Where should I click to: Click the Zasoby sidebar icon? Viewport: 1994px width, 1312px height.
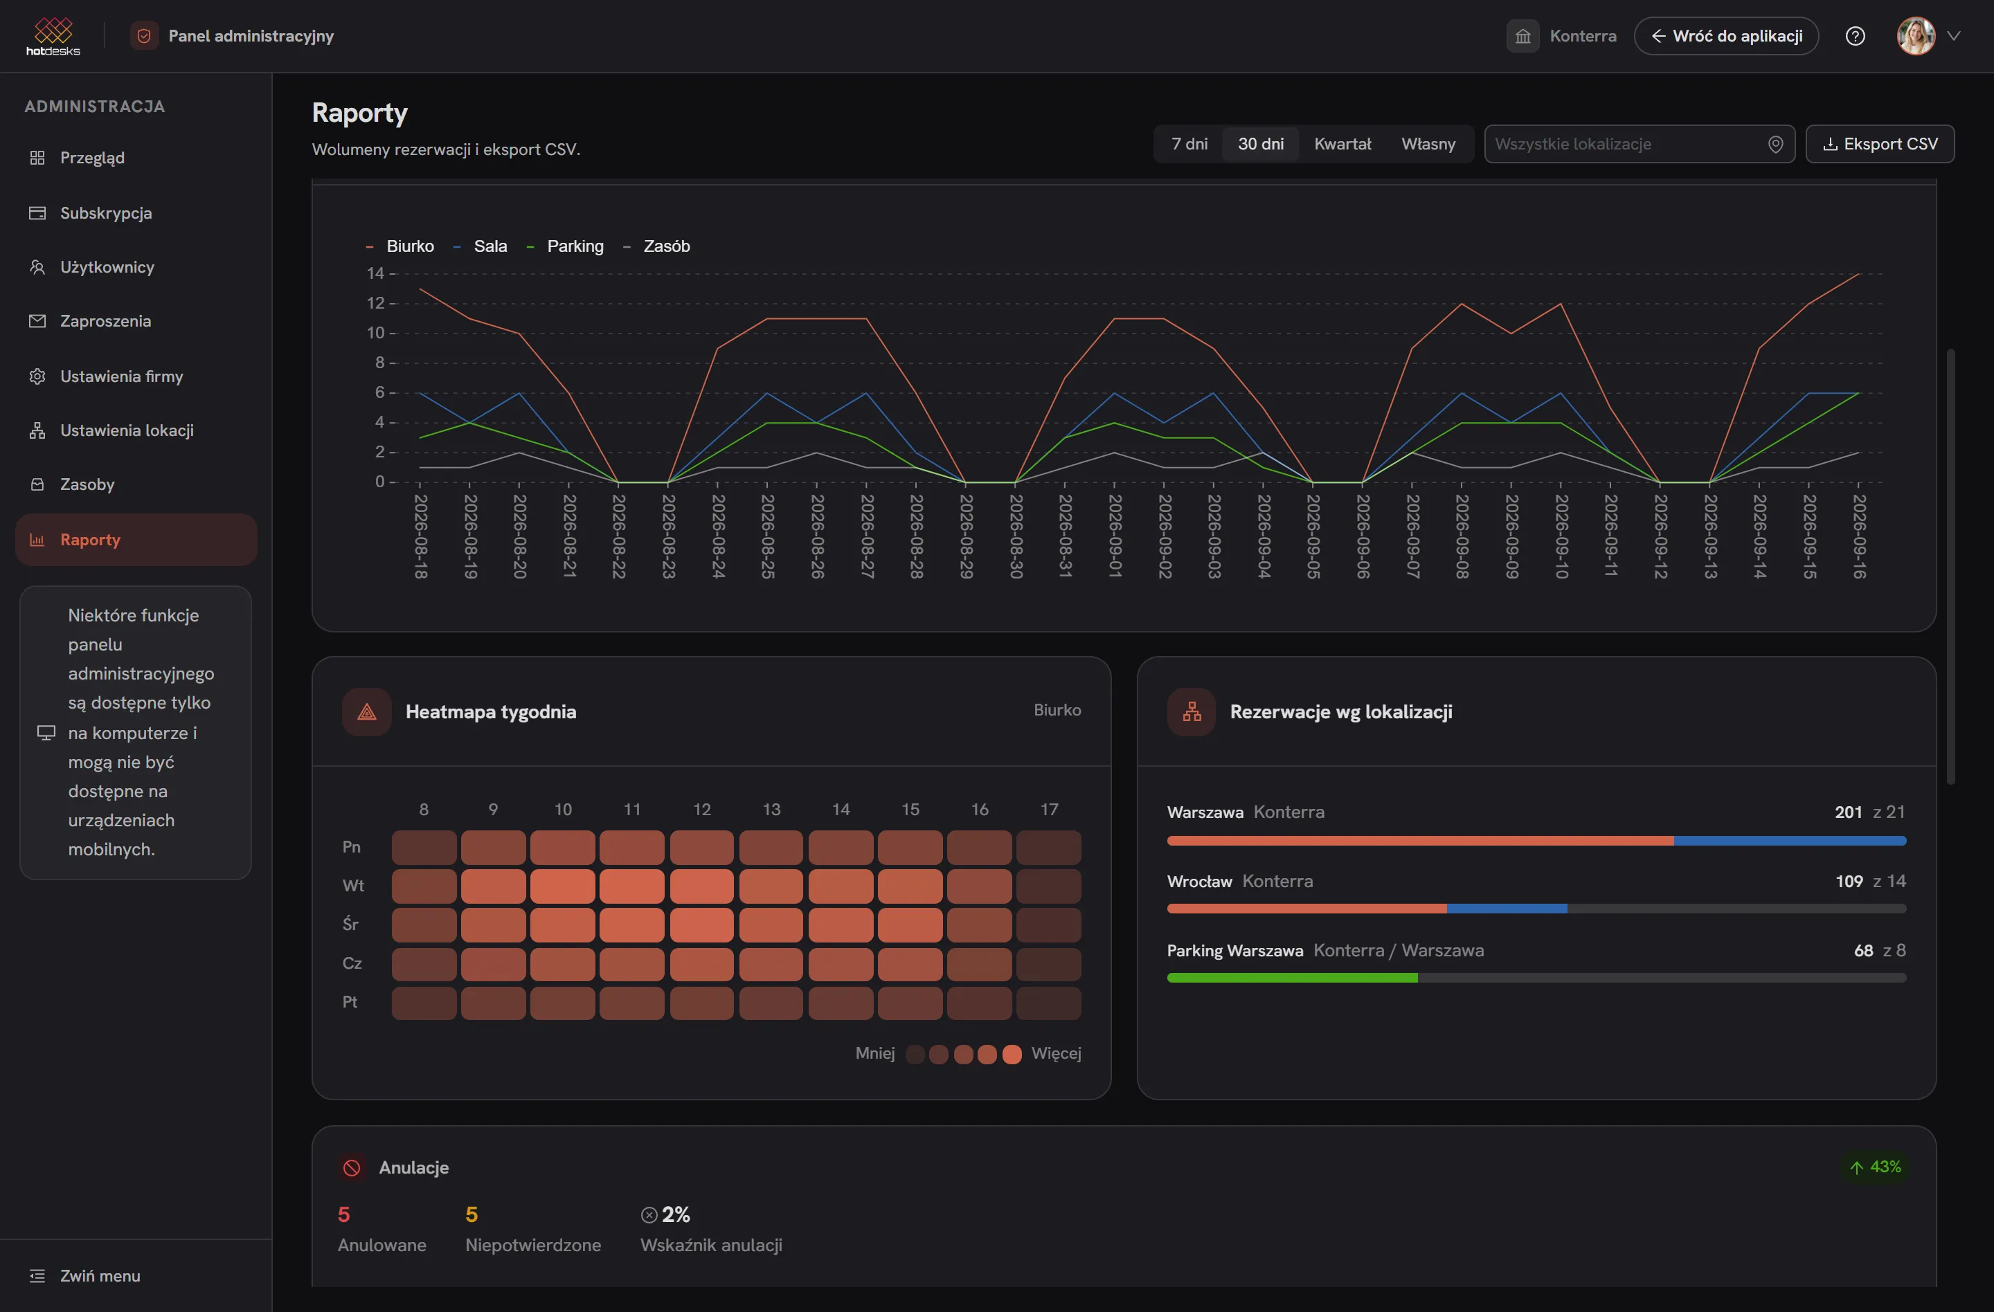click(37, 484)
